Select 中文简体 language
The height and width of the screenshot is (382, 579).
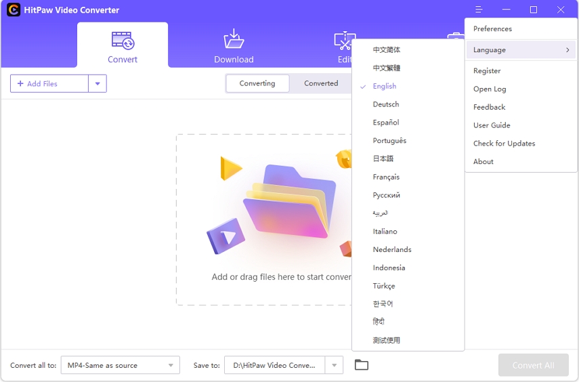(x=408, y=50)
